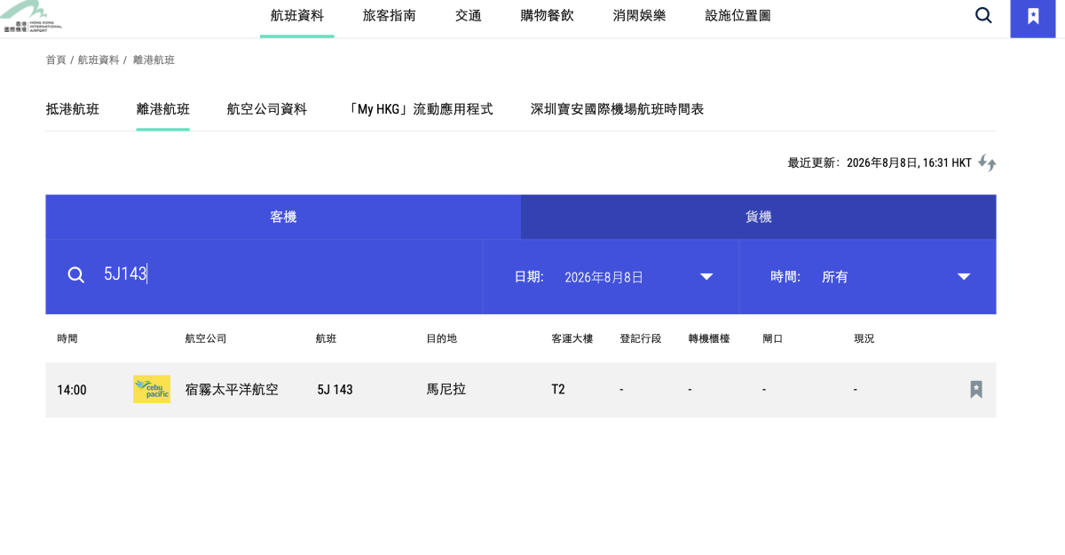This screenshot has height=555, width=1065.
Task: Click the 現況 column header
Action: point(864,338)
